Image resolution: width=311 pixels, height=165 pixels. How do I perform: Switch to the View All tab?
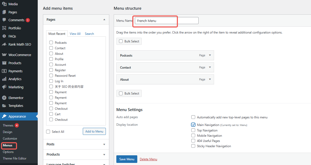(x=75, y=34)
